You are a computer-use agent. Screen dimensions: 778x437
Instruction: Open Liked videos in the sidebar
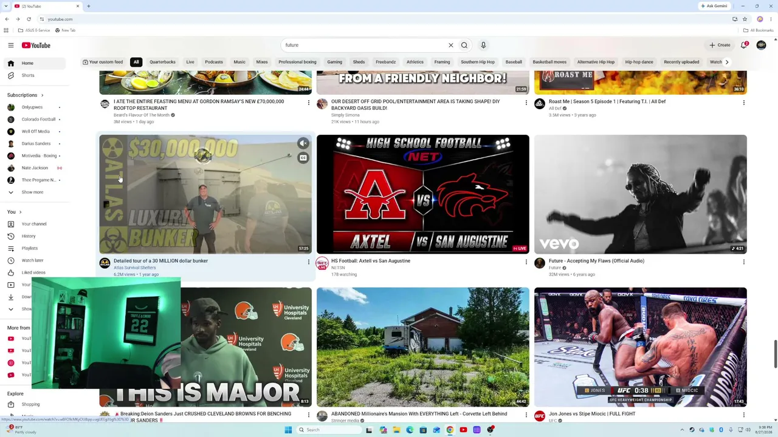pyautogui.click(x=33, y=273)
